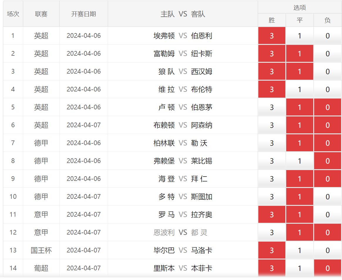Click team name 莱比锡 in match 8
Viewport: 342px width, 280px height.
(202, 161)
